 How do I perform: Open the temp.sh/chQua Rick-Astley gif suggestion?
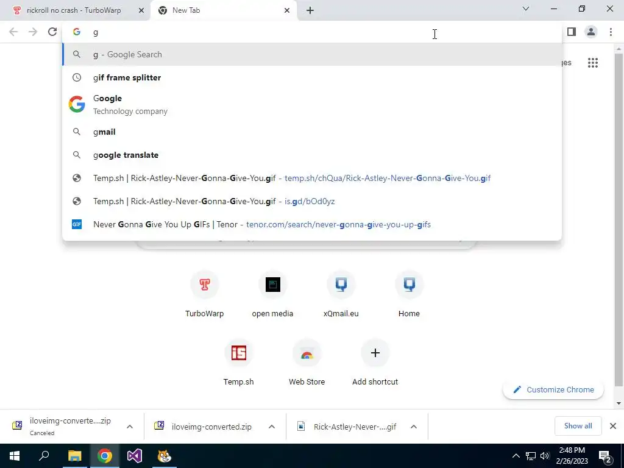tap(312, 178)
